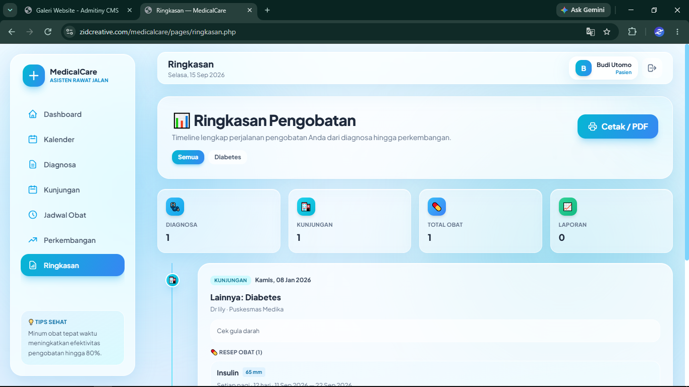Select the Semua filter pill

click(x=188, y=157)
